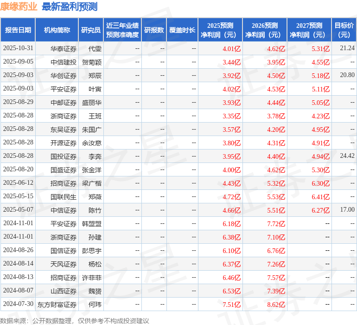
Task: Select the 研究员 column header
Action: [x=91, y=30]
